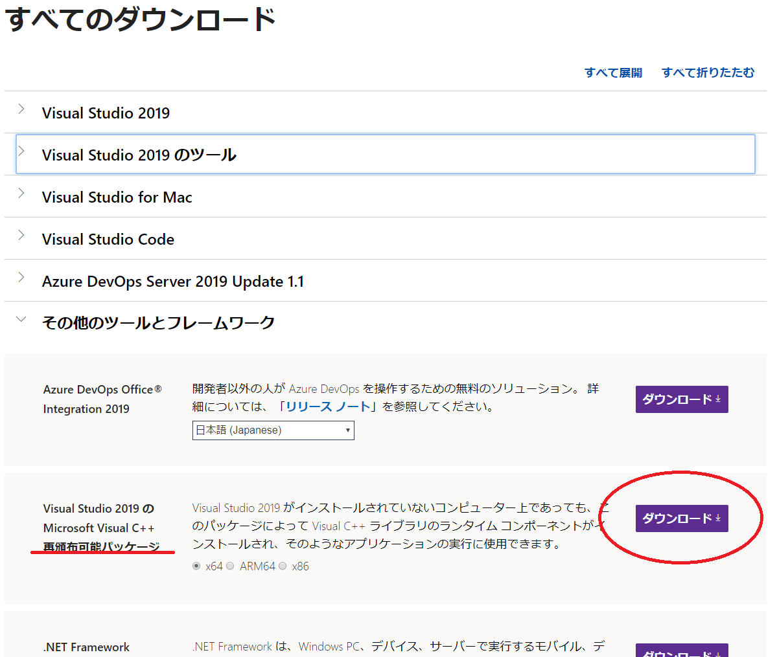The height and width of the screenshot is (657, 777).
Task: Click the すべて折りたたむ link
Action: coord(708,72)
